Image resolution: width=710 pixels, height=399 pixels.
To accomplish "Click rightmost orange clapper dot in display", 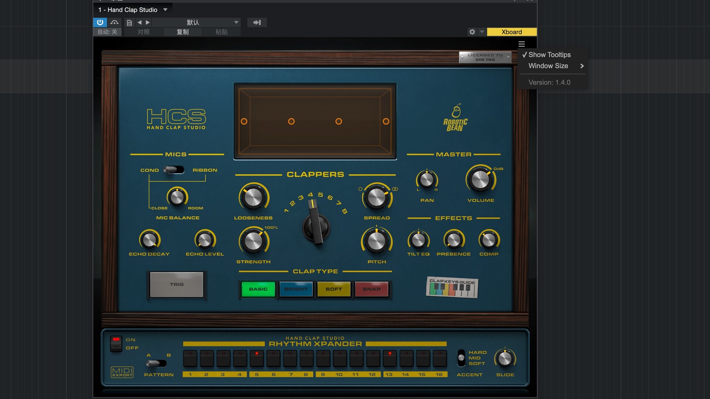I will pyautogui.click(x=386, y=121).
